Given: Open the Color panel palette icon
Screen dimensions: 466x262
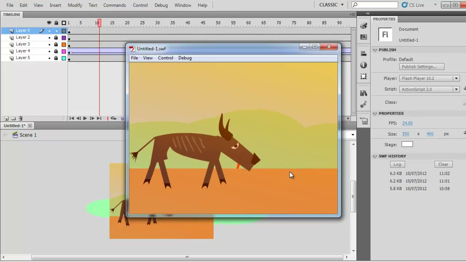Looking at the screenshot, I should point(363,26).
